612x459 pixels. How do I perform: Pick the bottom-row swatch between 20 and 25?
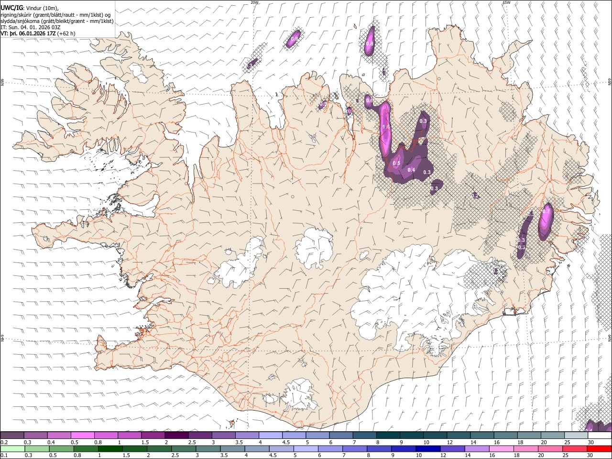click(x=550, y=448)
